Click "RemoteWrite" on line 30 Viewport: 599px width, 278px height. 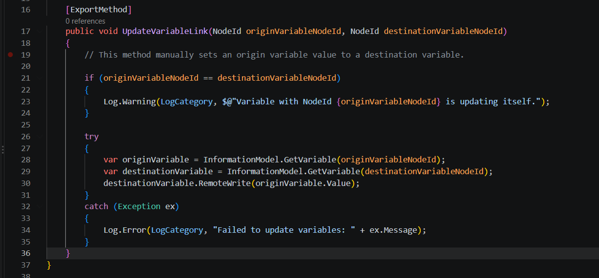pos(225,183)
